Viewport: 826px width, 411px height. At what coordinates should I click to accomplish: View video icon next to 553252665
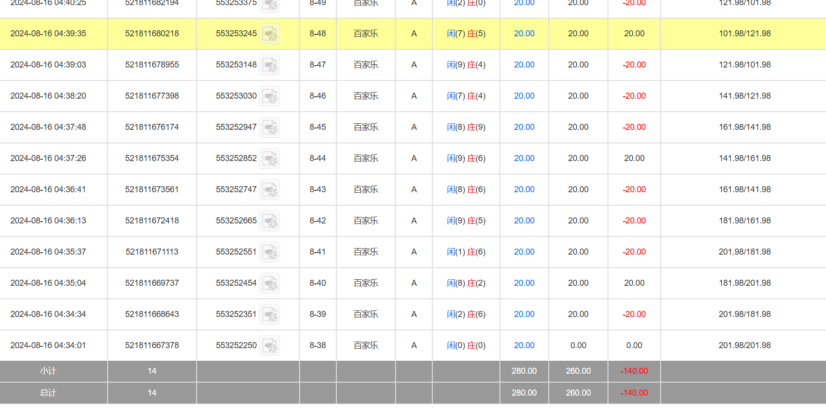click(269, 221)
